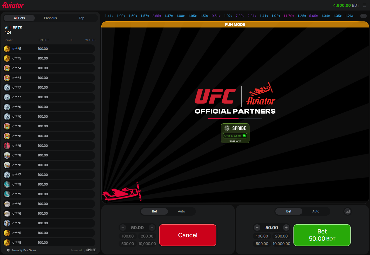The width and height of the screenshot is (370, 255).
Task: Increase left bet amount with plus
Action: click(x=152, y=228)
